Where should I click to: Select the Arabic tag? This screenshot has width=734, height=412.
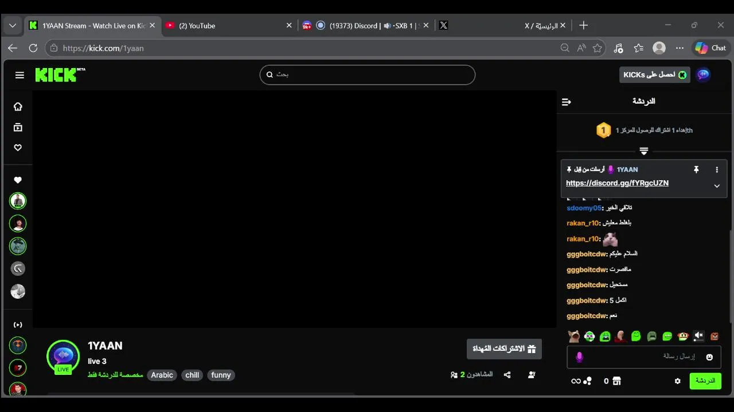point(162,375)
